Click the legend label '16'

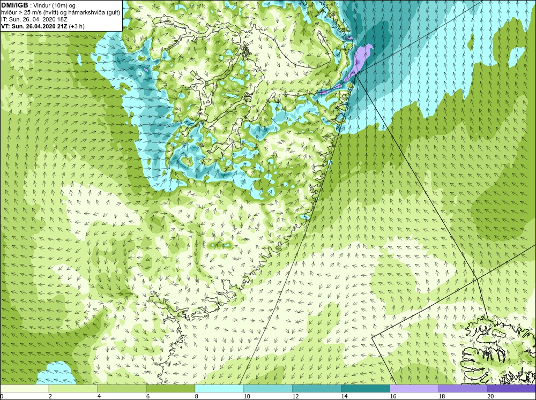(x=393, y=396)
